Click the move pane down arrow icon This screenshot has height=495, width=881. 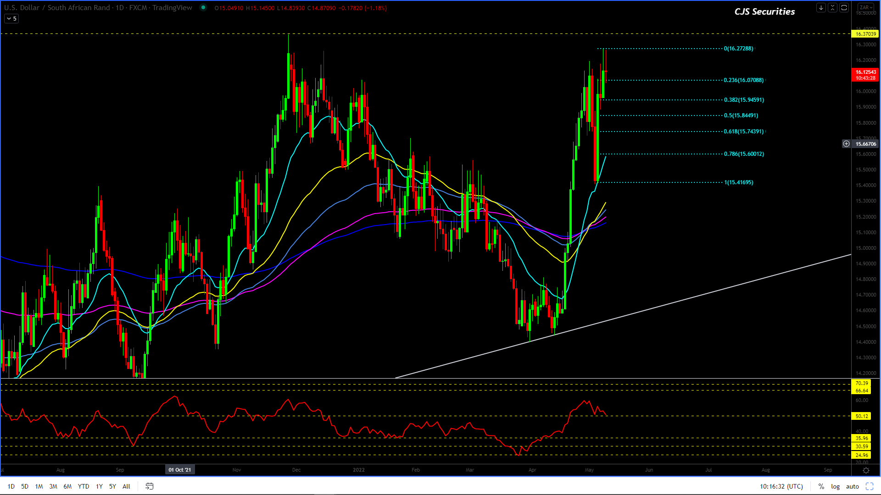821,8
